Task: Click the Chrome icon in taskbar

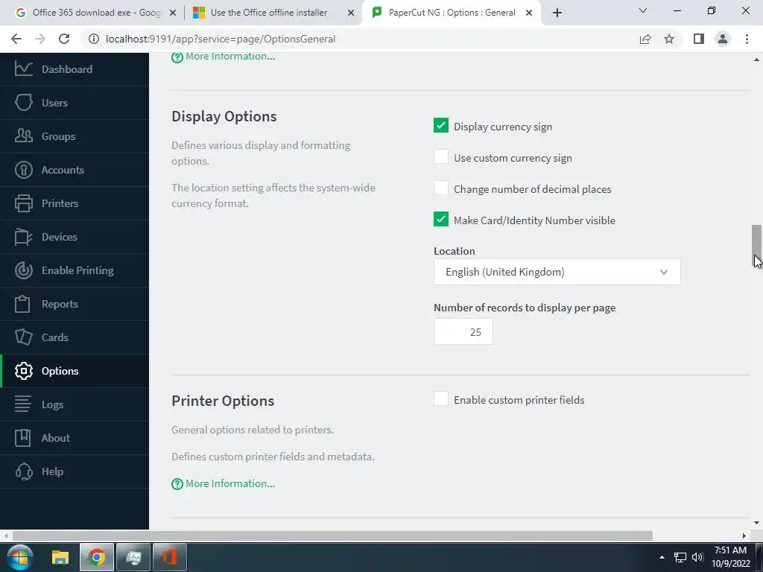Action: 97,557
